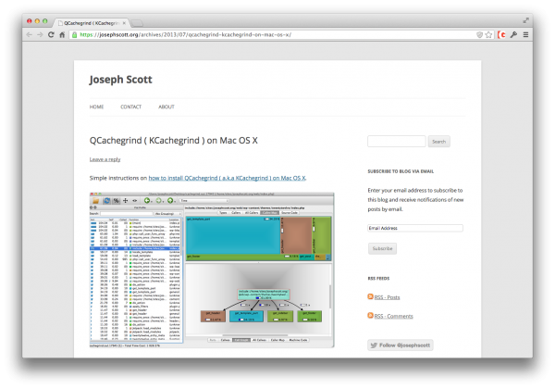The image size is (555, 389).
Task: Click the RSS - Posts feed icon
Action: coord(370,296)
